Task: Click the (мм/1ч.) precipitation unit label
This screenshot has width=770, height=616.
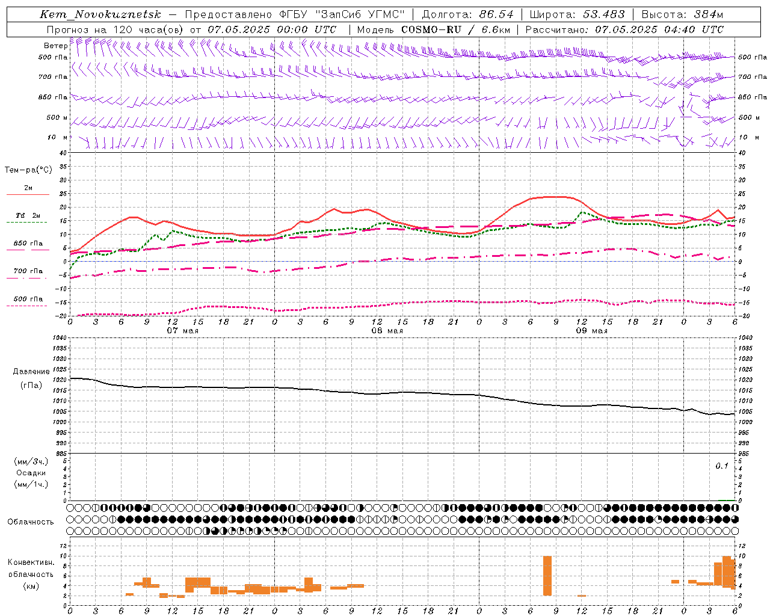Action: (31, 484)
